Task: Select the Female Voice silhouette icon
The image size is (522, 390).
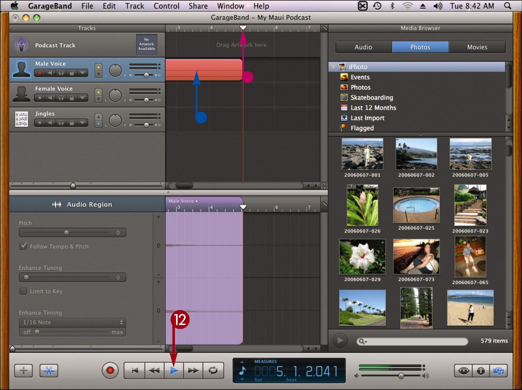Action: tap(21, 94)
